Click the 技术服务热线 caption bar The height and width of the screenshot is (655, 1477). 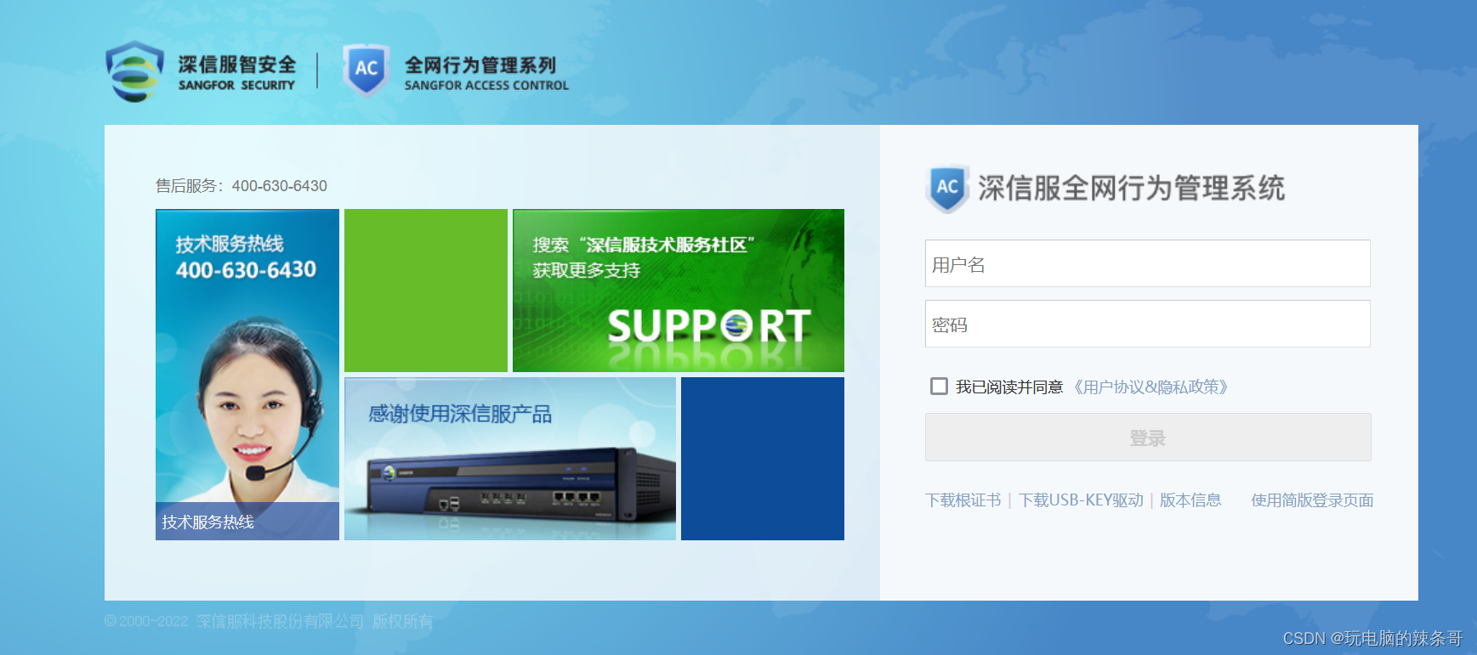tap(247, 522)
